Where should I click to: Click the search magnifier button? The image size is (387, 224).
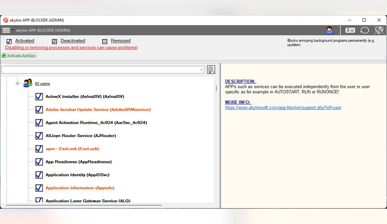(x=211, y=69)
